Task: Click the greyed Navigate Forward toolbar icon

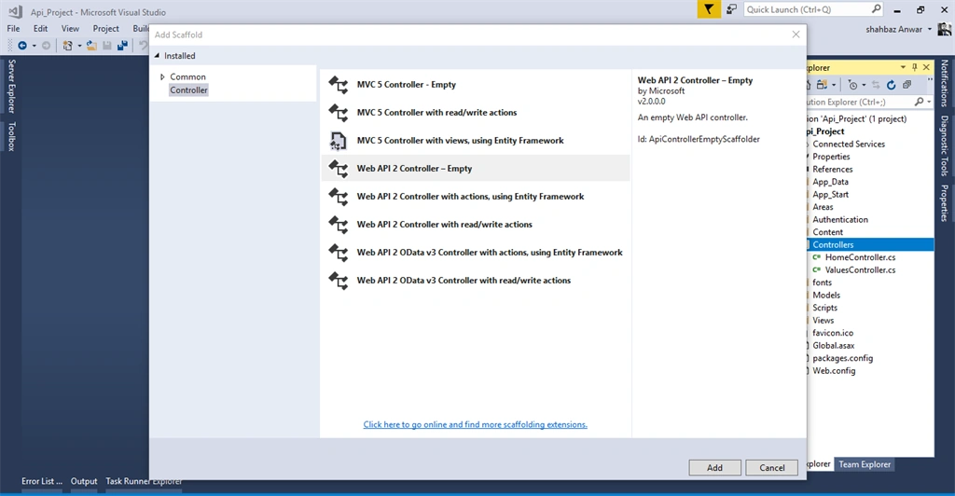Action: tap(46, 46)
